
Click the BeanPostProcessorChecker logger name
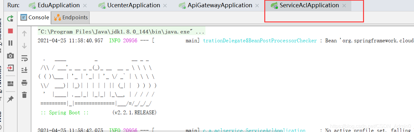pyautogui.click(x=260, y=41)
